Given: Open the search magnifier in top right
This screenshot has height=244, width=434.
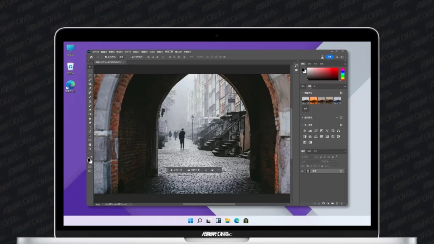Looking at the screenshot, I should click(x=337, y=57).
